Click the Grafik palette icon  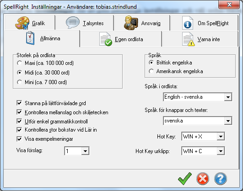(x=22, y=23)
